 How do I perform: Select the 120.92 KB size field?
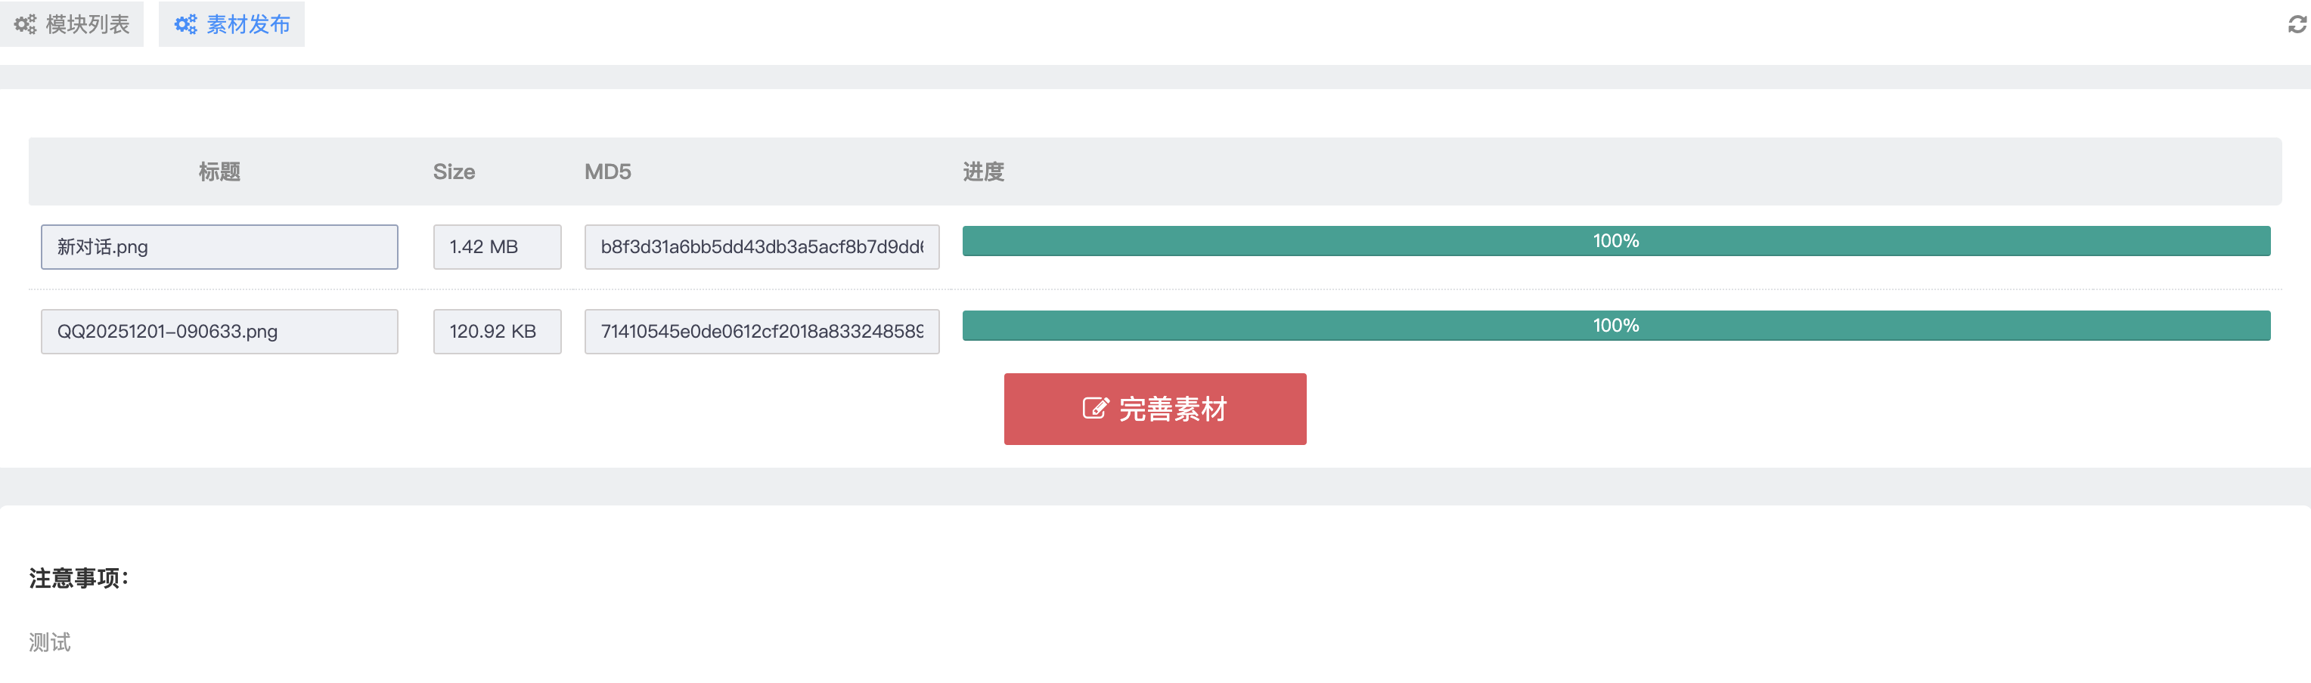(497, 332)
